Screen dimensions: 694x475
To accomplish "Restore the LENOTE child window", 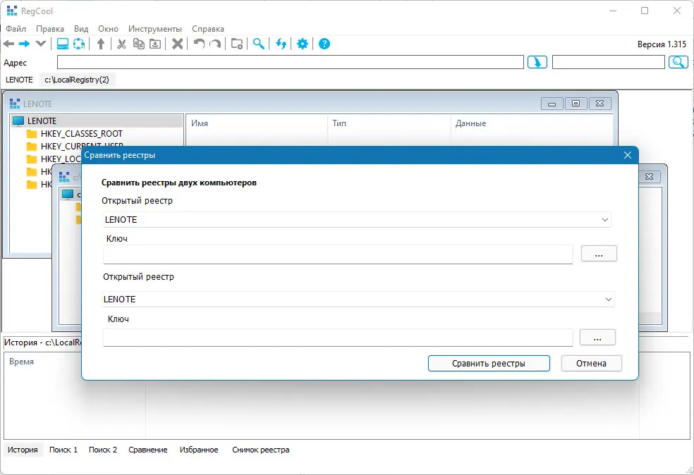I will (x=576, y=104).
